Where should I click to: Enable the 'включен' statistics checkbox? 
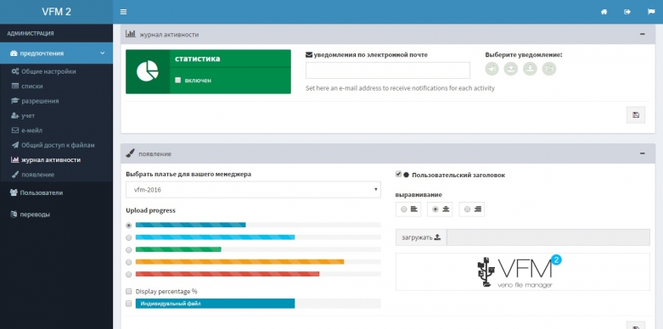[x=177, y=80]
